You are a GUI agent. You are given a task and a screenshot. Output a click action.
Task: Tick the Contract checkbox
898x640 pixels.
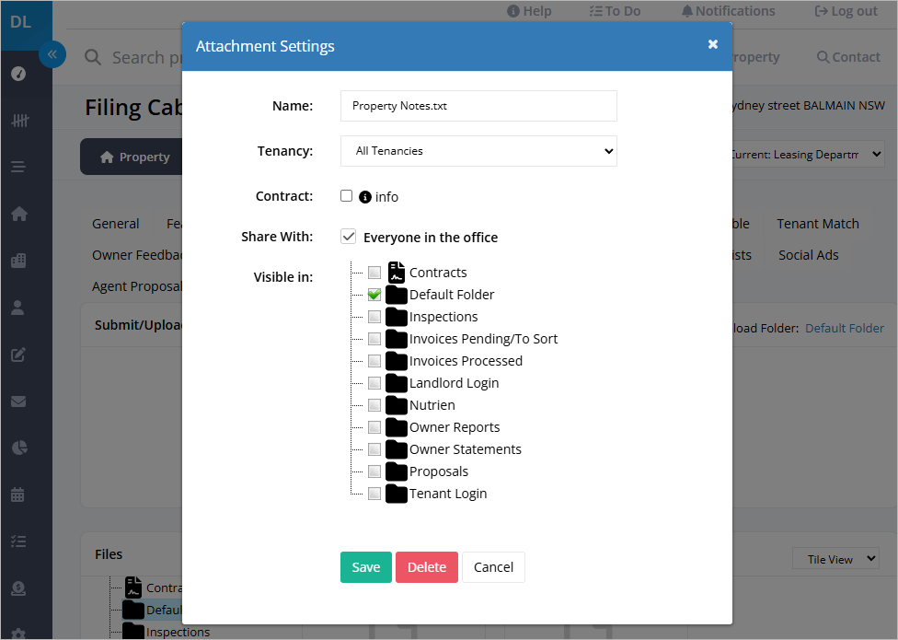pos(347,196)
